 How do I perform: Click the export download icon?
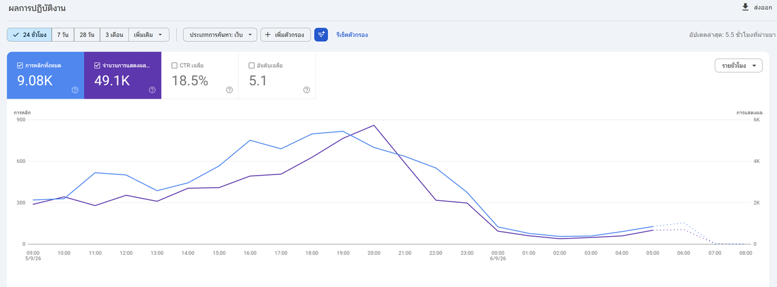pyautogui.click(x=745, y=7)
